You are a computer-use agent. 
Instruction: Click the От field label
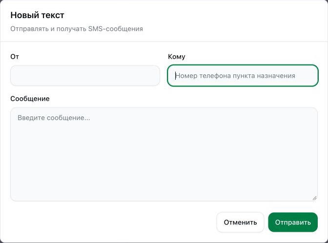click(15, 57)
